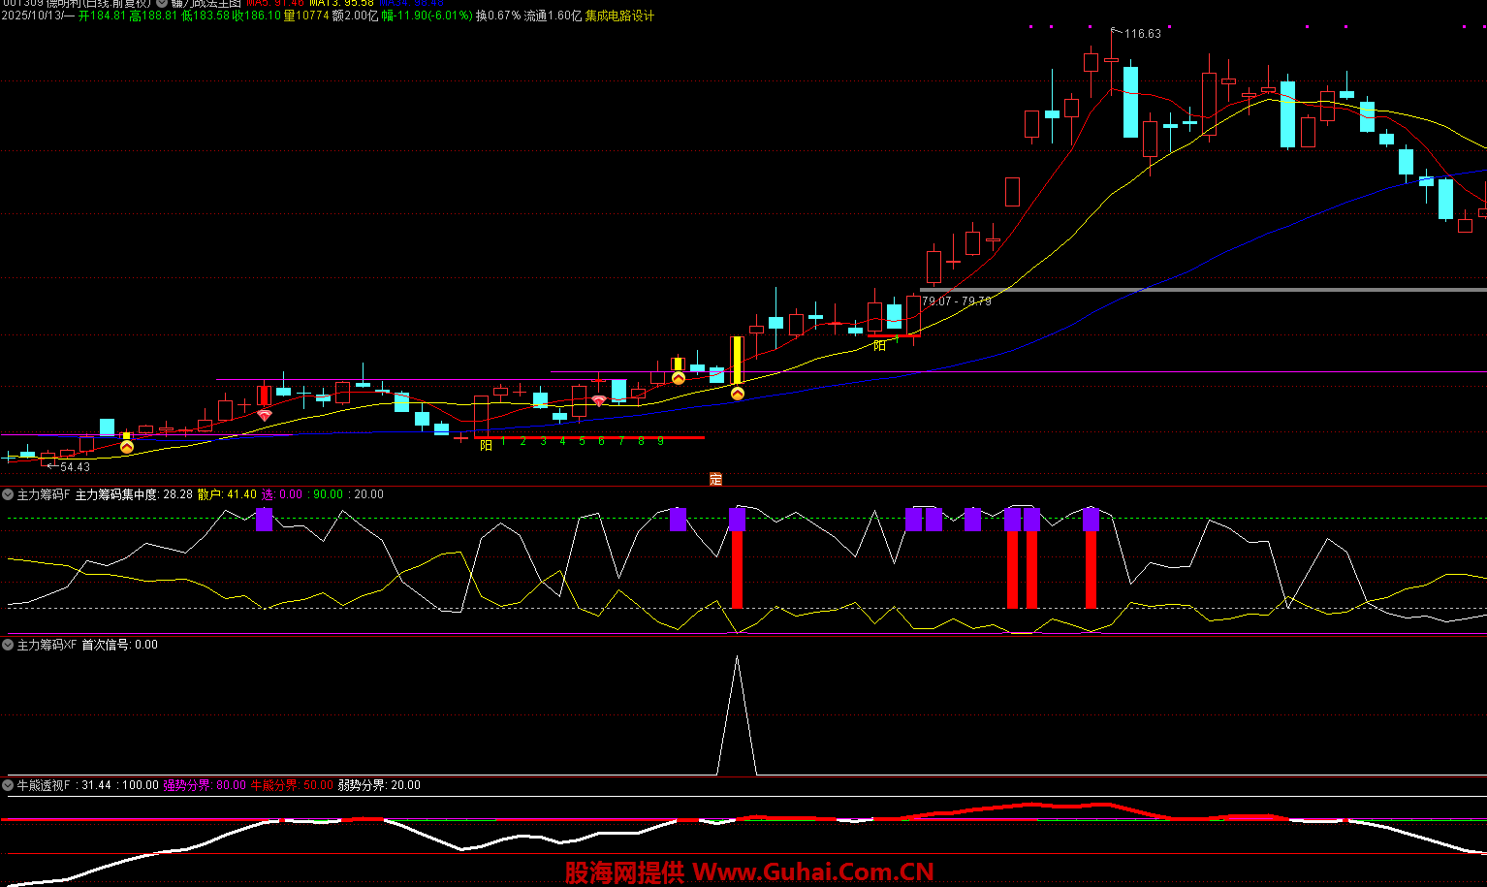Click the leftmost purple block in 主力筹码F panel
Screen dimensions: 1487x887
(x=265, y=520)
